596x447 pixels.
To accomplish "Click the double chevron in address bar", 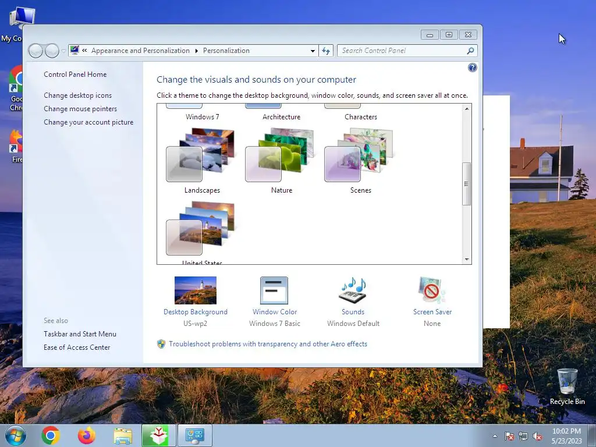I will (84, 50).
